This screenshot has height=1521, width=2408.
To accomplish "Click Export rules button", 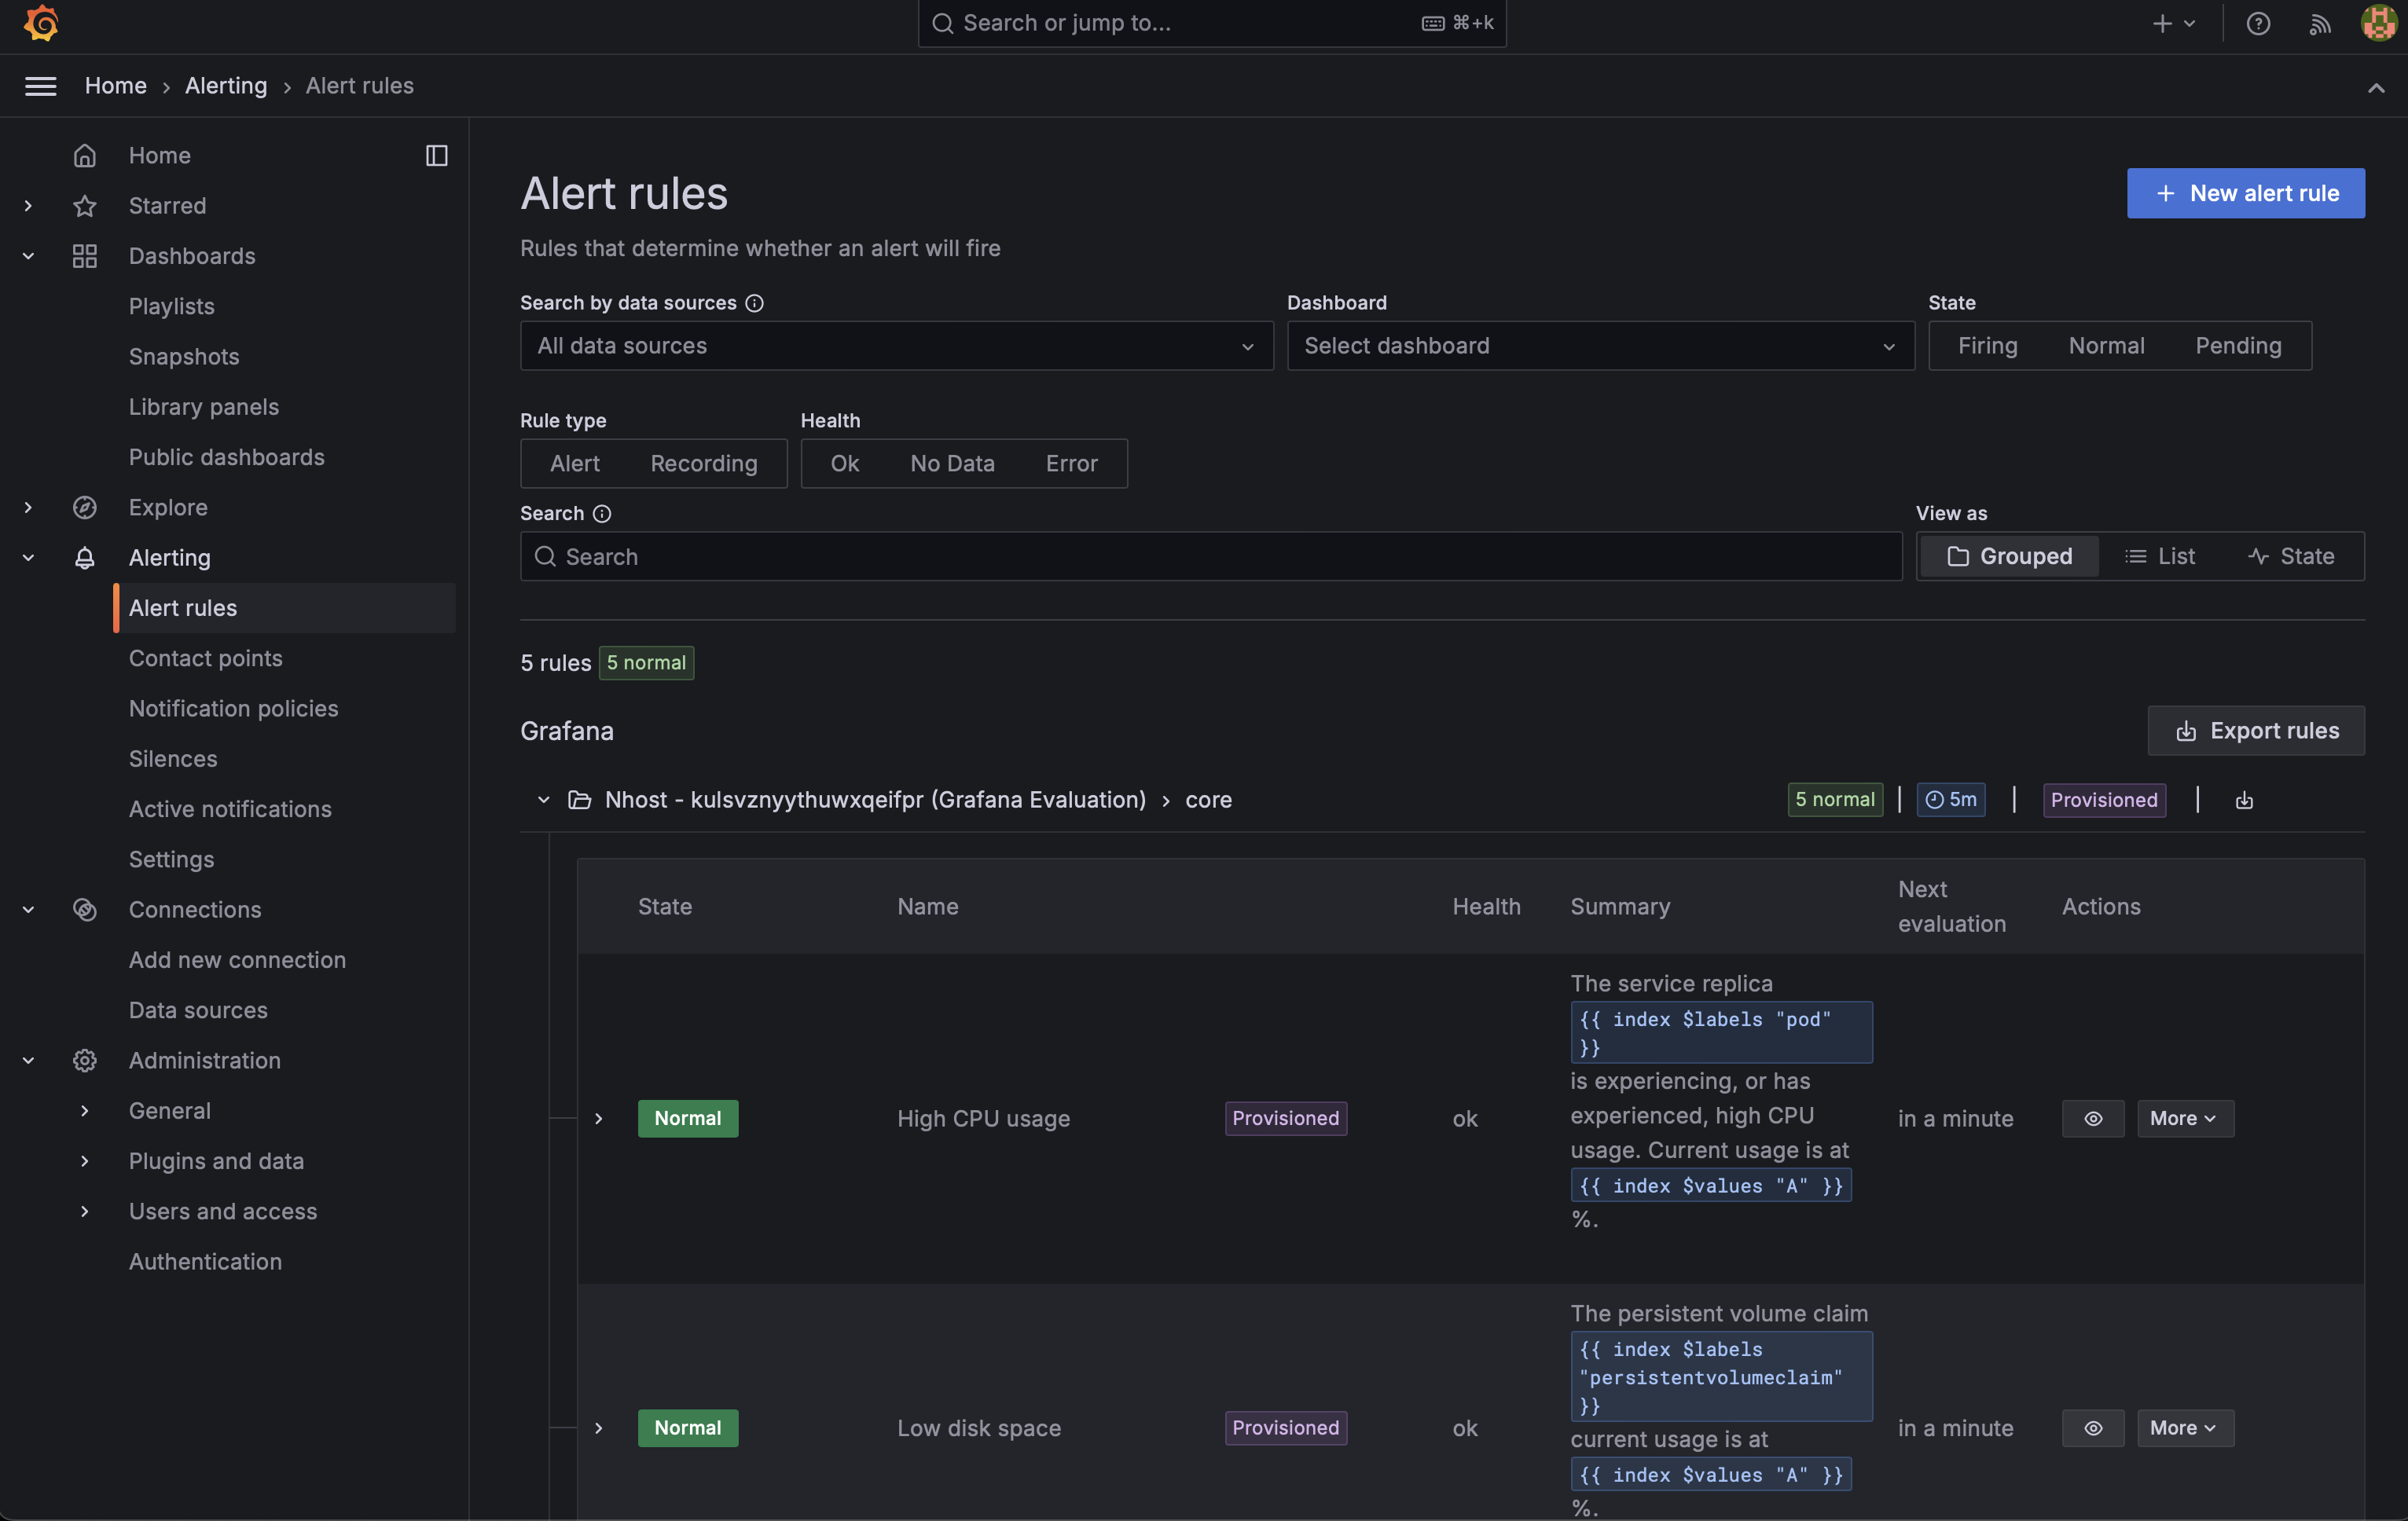I will (x=2256, y=731).
